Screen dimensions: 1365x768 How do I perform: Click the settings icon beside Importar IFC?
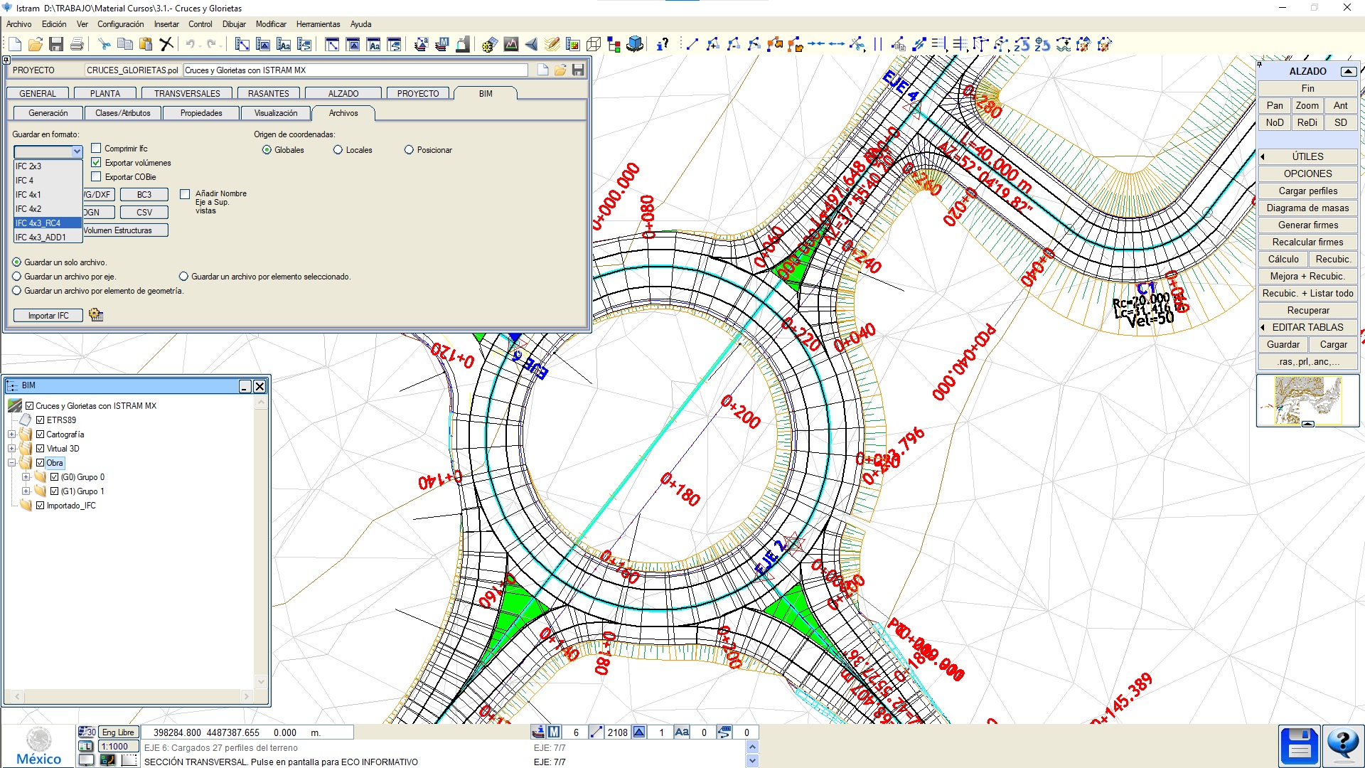[96, 315]
